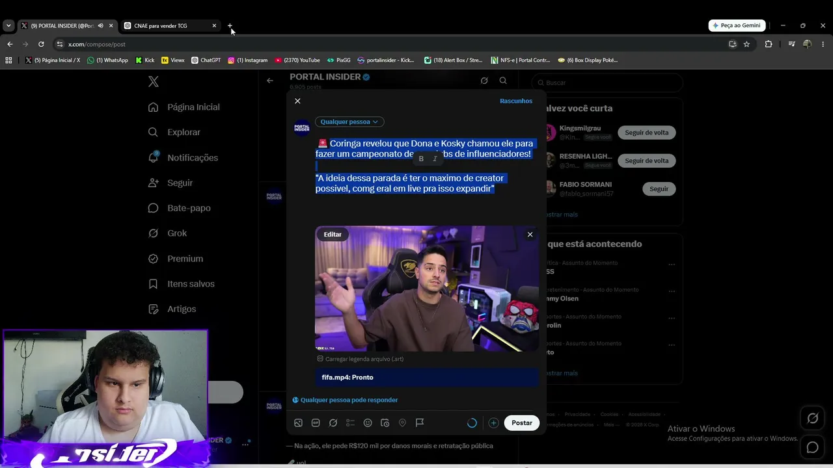Screen dimensions: 833x468
Task: Open the tab search dropdown
Action: (x=8, y=26)
